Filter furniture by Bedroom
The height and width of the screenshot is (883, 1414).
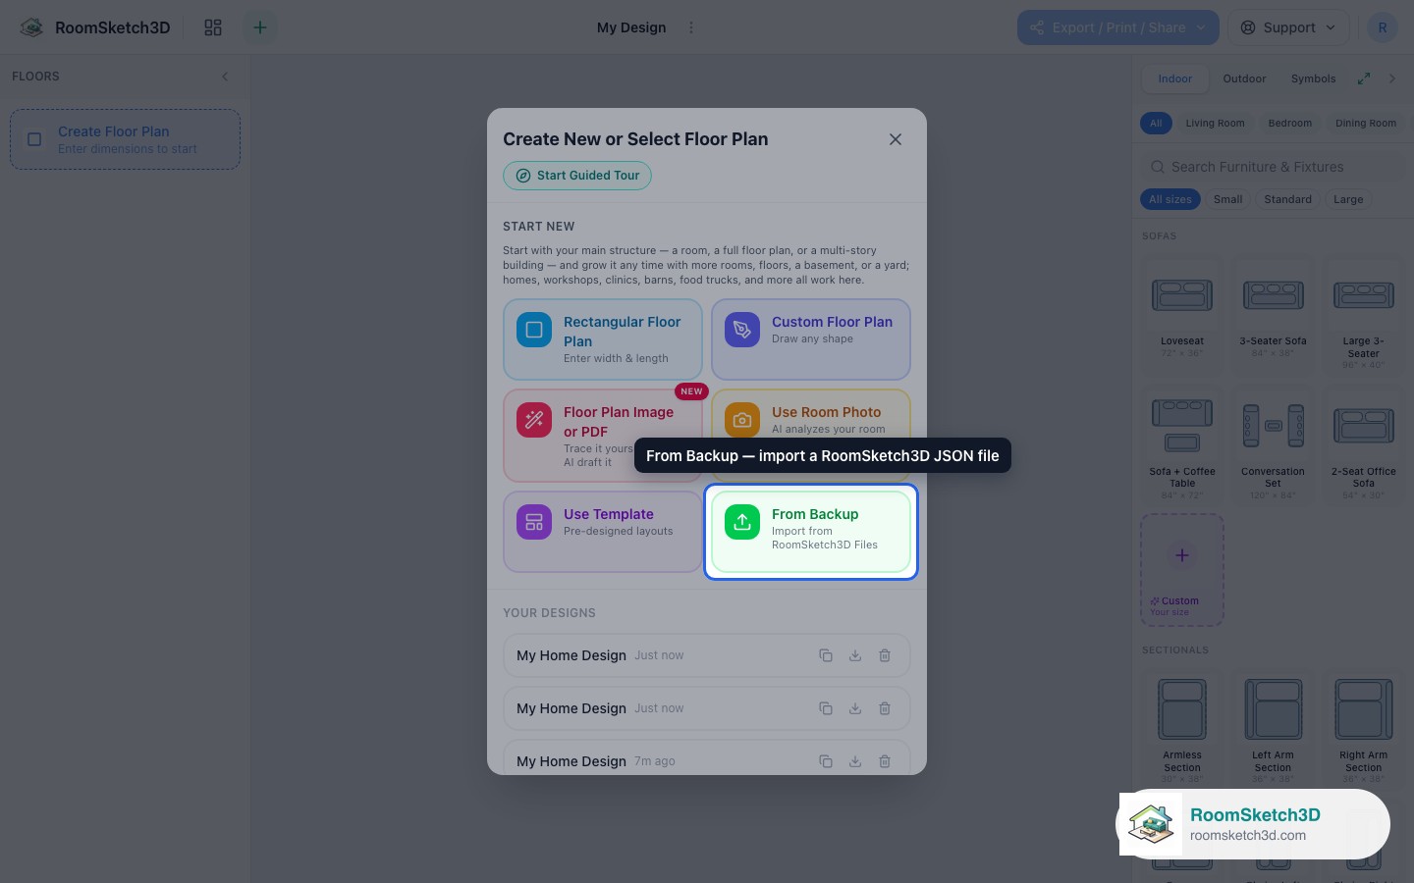coord(1289,124)
